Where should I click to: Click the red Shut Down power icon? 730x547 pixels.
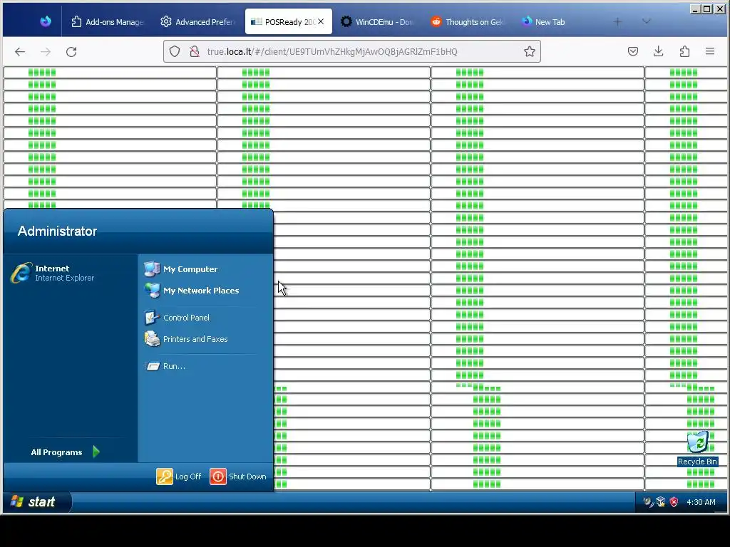218,476
